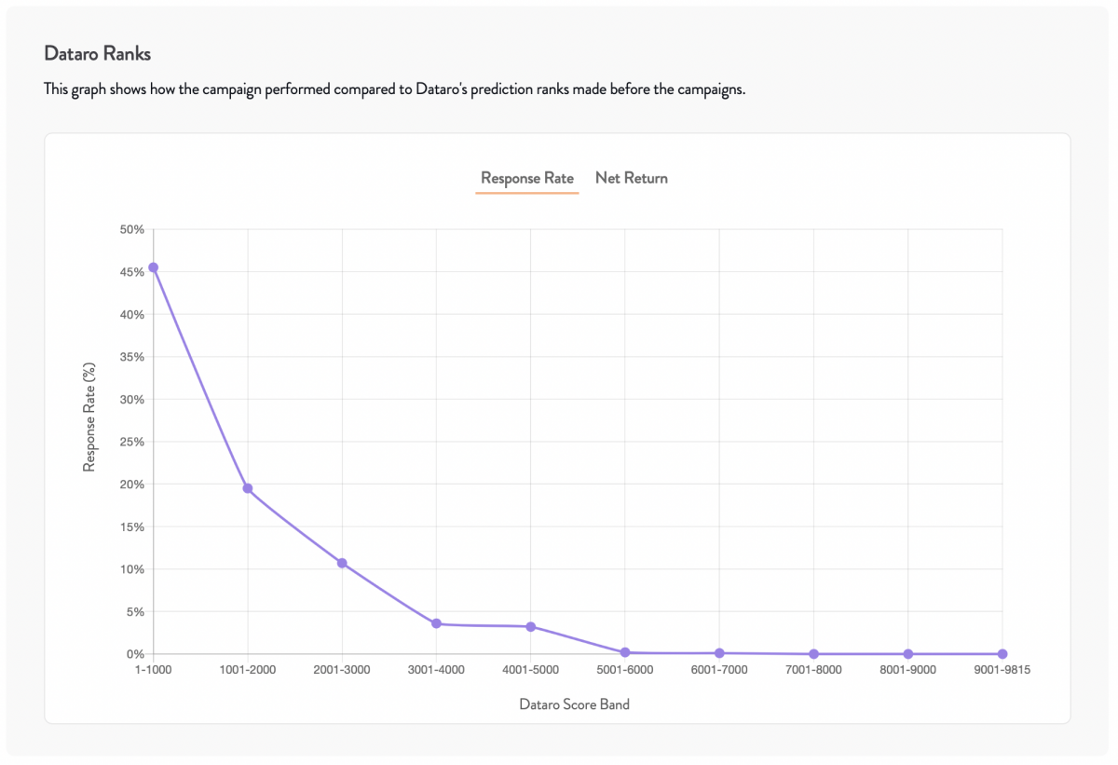Click the data point for band 6001-7000

click(x=719, y=653)
